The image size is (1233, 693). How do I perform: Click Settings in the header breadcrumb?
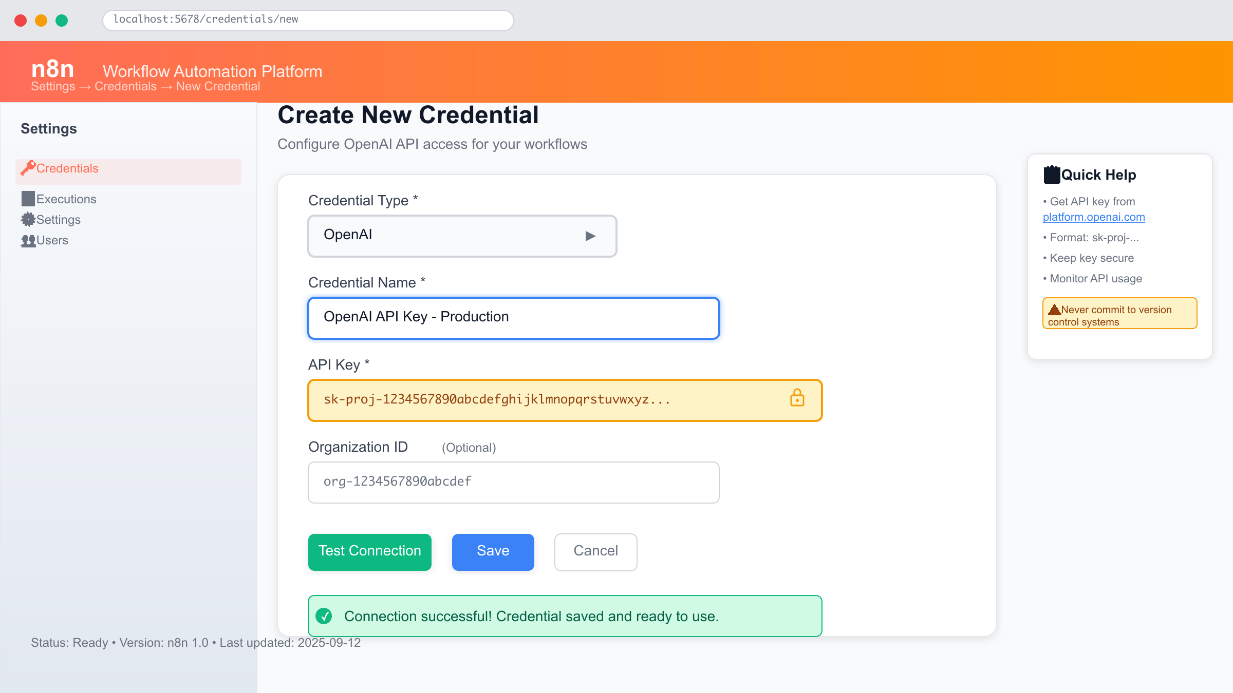(x=53, y=86)
